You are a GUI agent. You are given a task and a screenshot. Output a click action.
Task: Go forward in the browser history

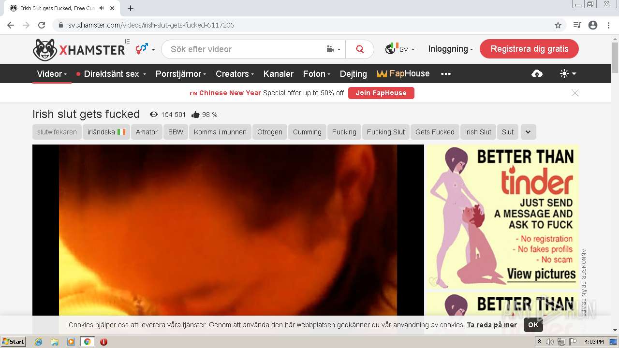pos(26,25)
